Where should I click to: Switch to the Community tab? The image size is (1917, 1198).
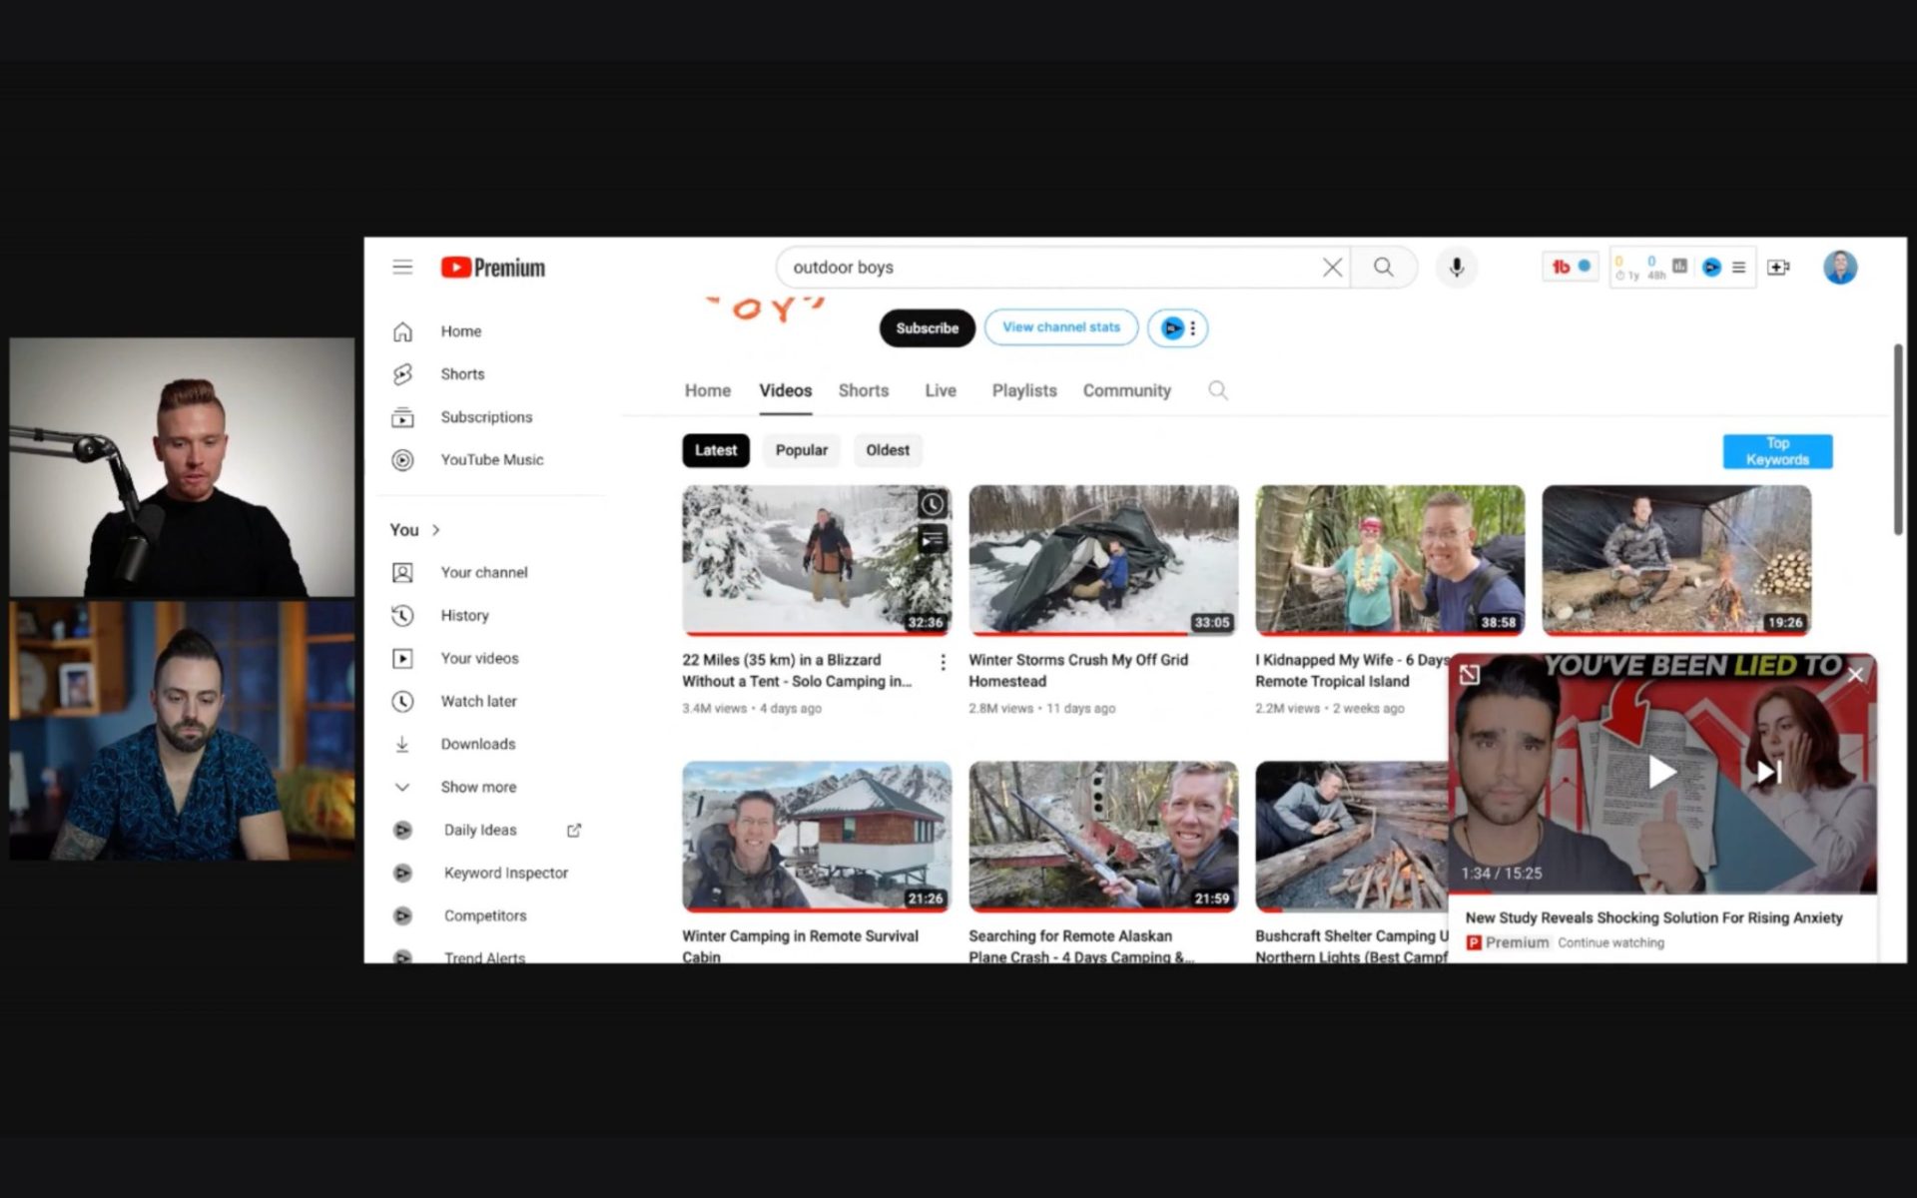click(x=1126, y=390)
